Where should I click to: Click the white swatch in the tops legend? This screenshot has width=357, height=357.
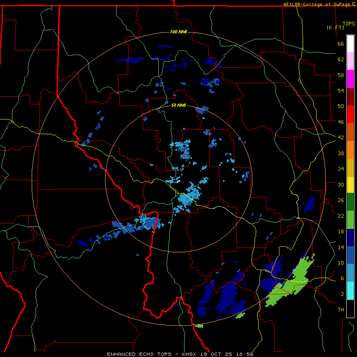coord(350,44)
